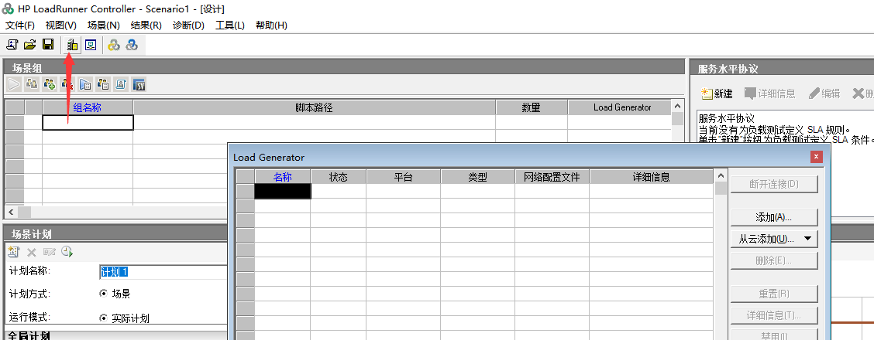The image size is (874, 340).
Task: Click the 场景计划 panel header
Action: (116, 234)
